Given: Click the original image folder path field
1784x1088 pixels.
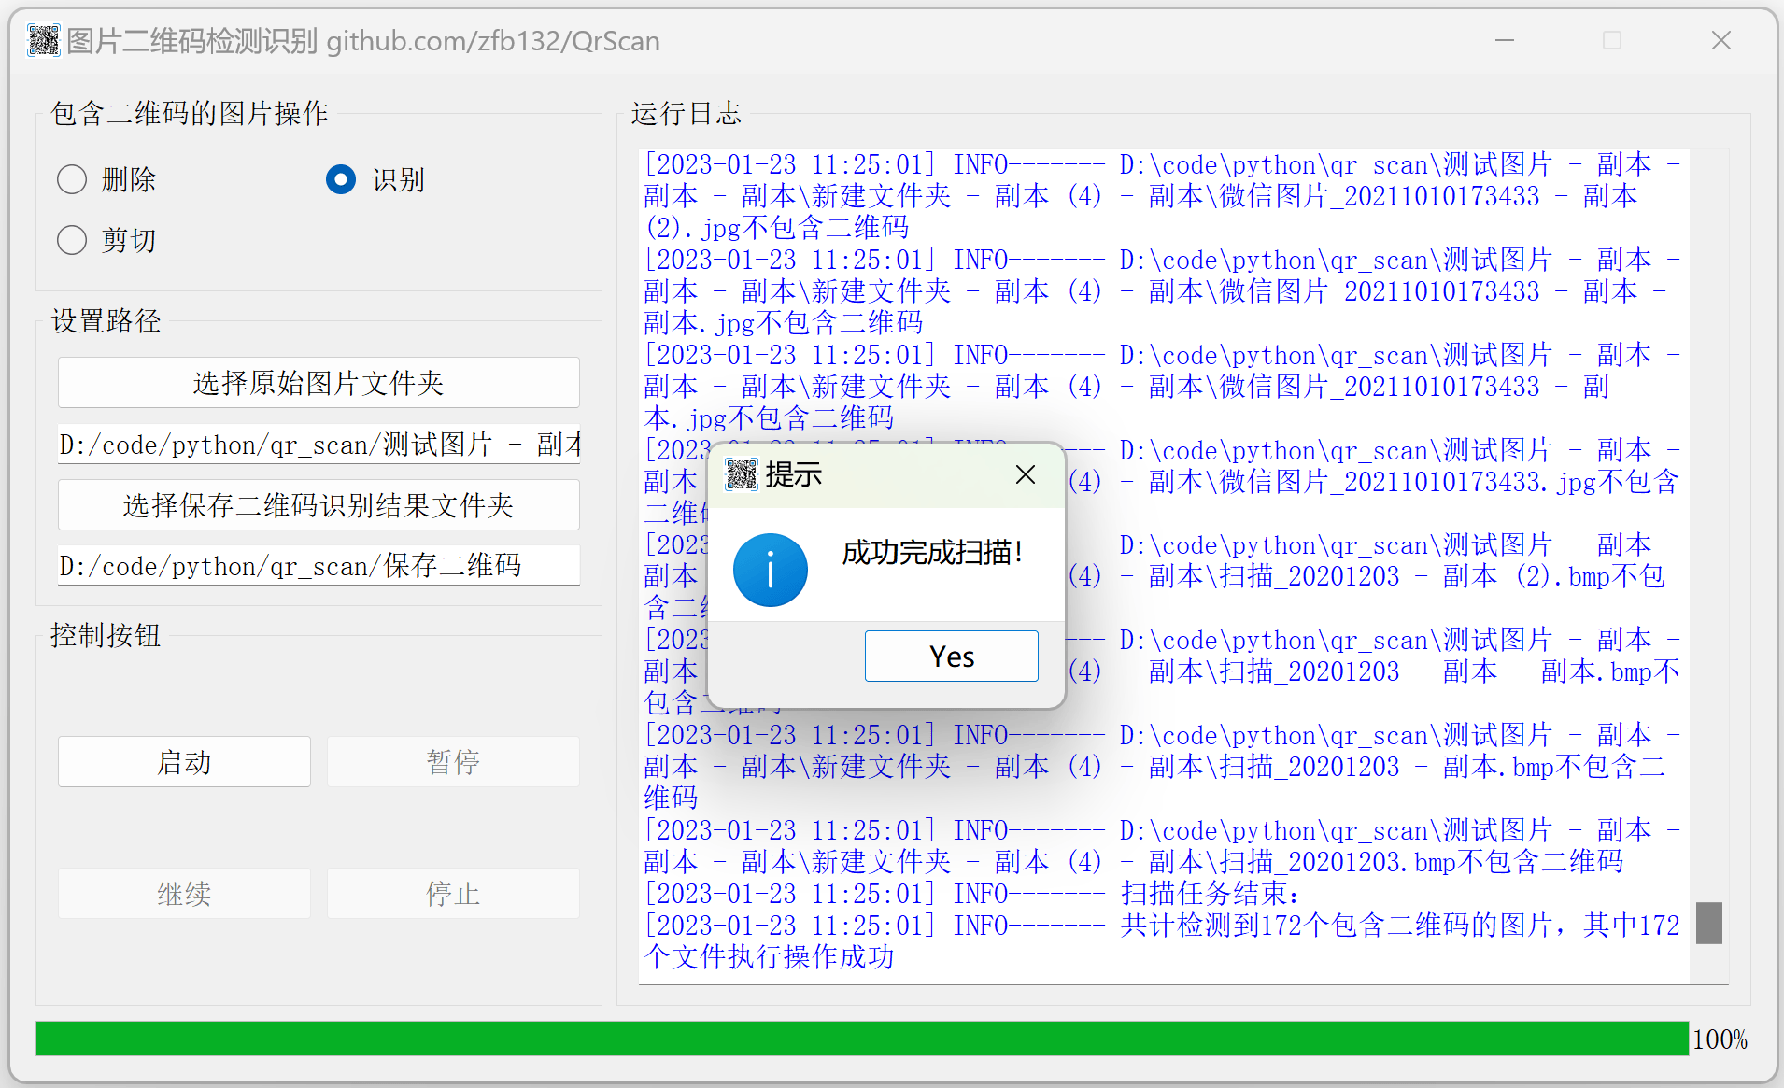Looking at the screenshot, I should (x=319, y=445).
